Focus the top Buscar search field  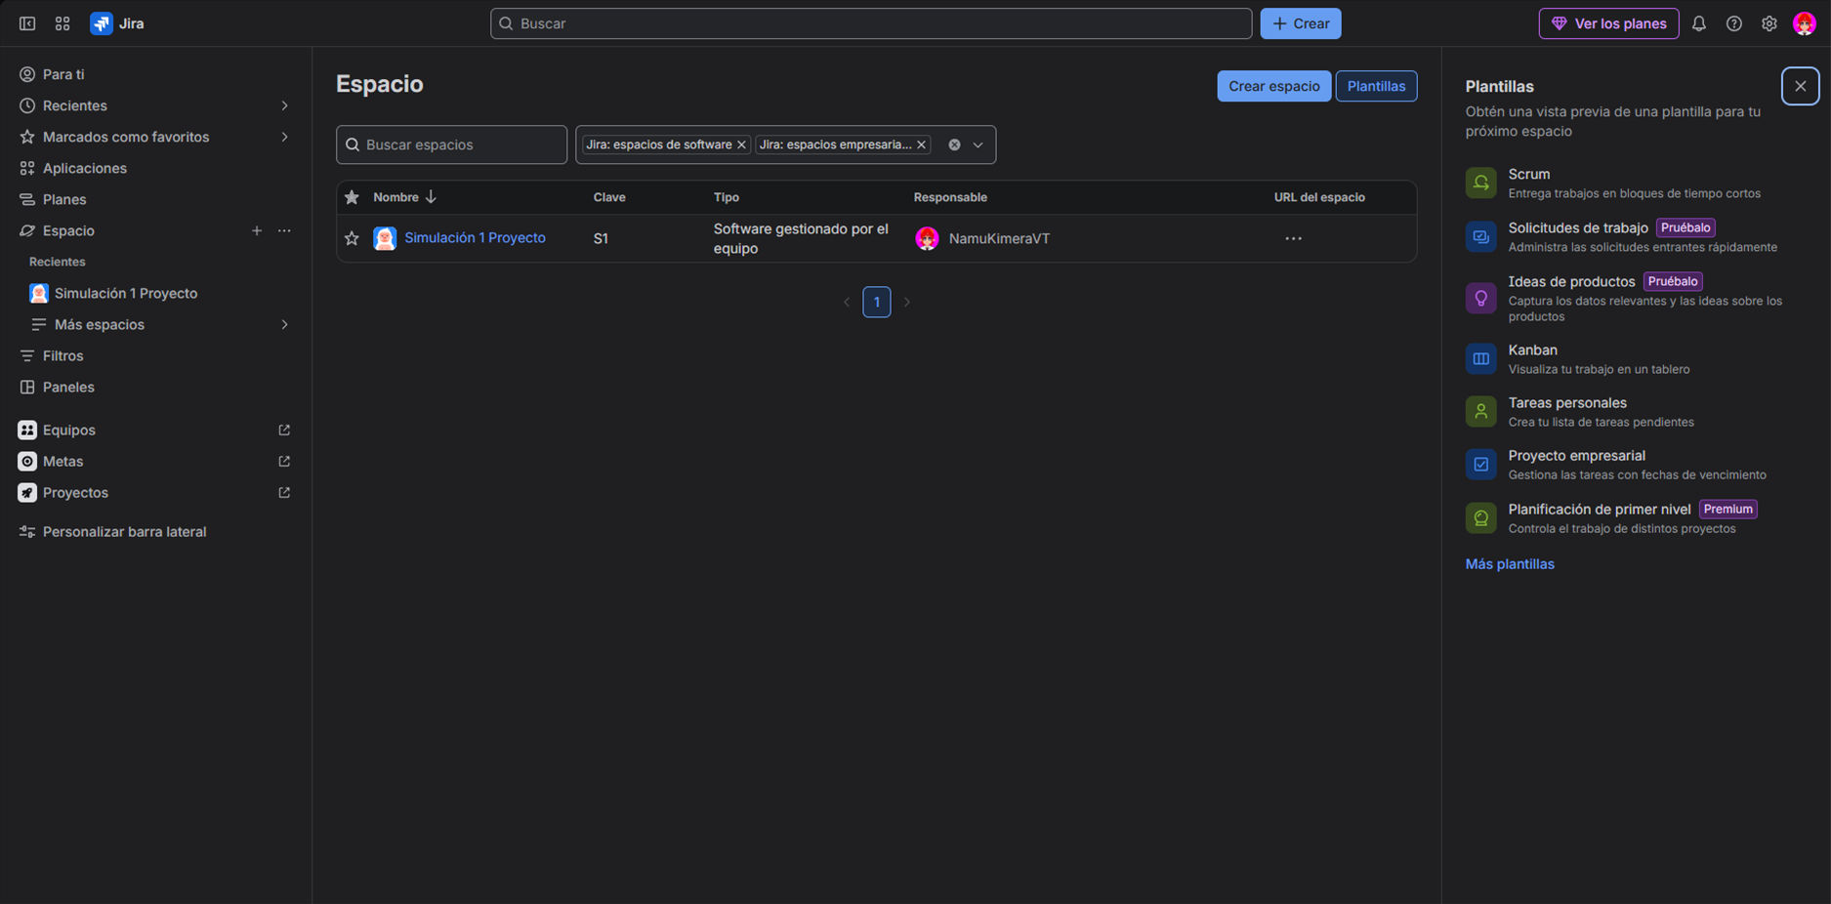point(871,23)
